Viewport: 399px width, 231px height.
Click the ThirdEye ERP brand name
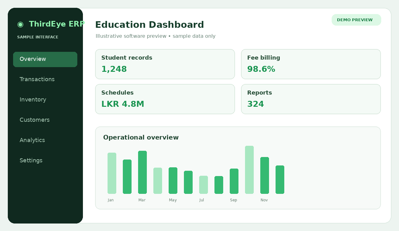[56, 24]
